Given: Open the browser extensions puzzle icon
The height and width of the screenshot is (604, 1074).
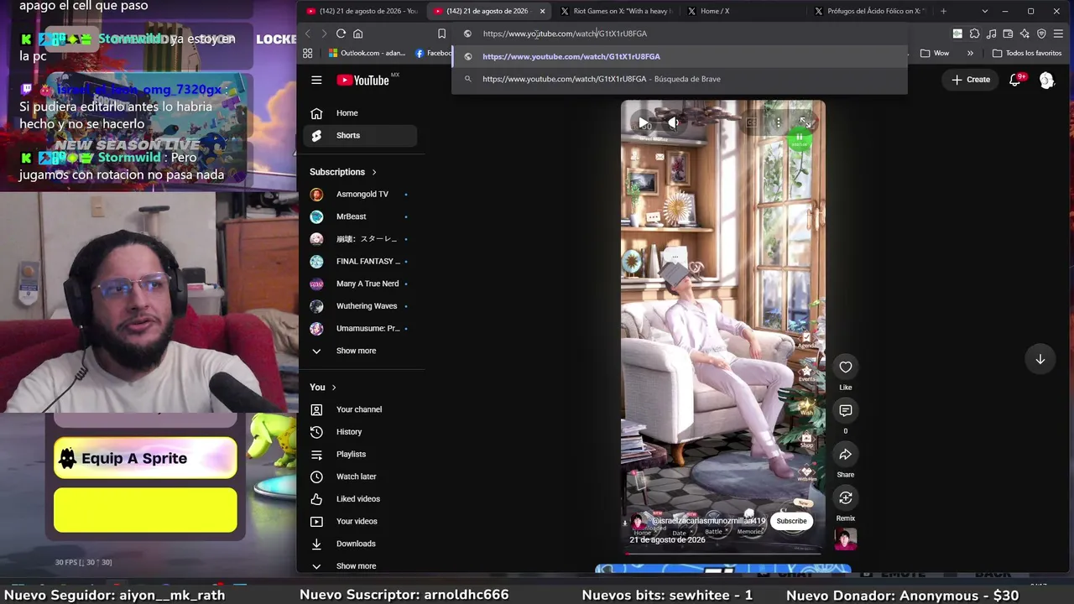Looking at the screenshot, I should tap(974, 34).
